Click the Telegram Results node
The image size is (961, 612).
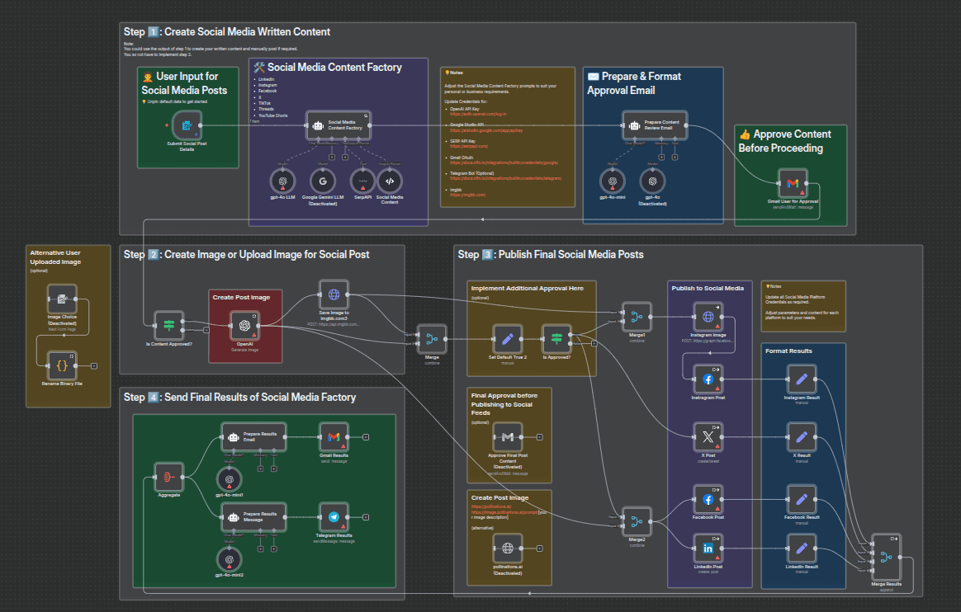[334, 517]
